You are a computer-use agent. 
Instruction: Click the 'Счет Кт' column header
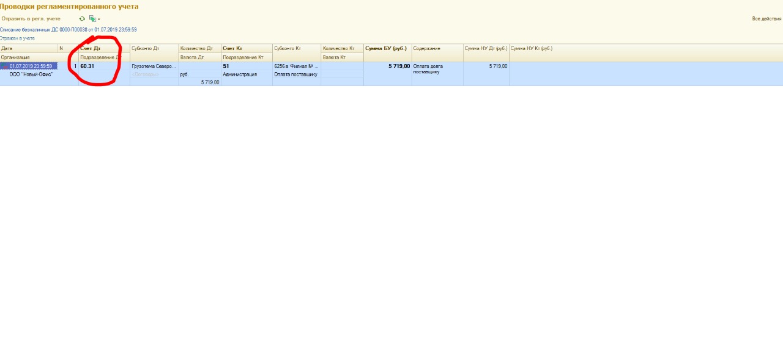pos(246,48)
